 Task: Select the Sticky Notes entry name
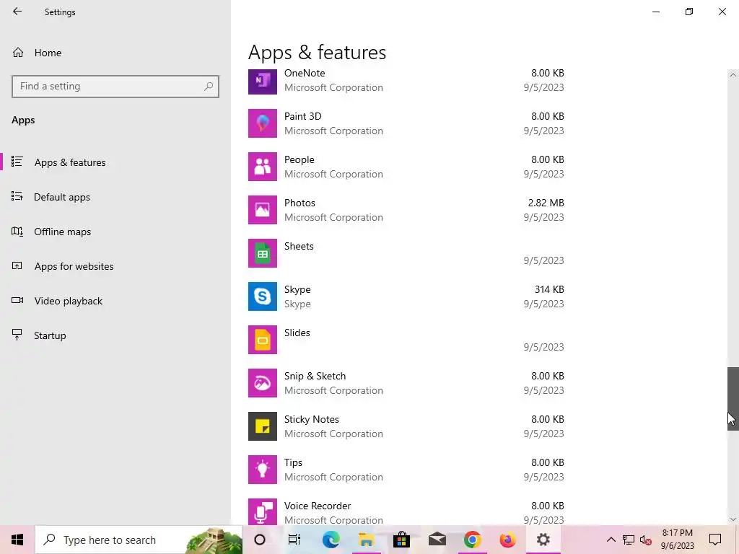tap(311, 419)
